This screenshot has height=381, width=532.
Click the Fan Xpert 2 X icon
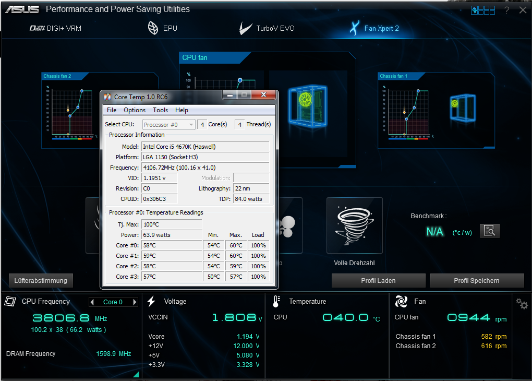point(355,28)
